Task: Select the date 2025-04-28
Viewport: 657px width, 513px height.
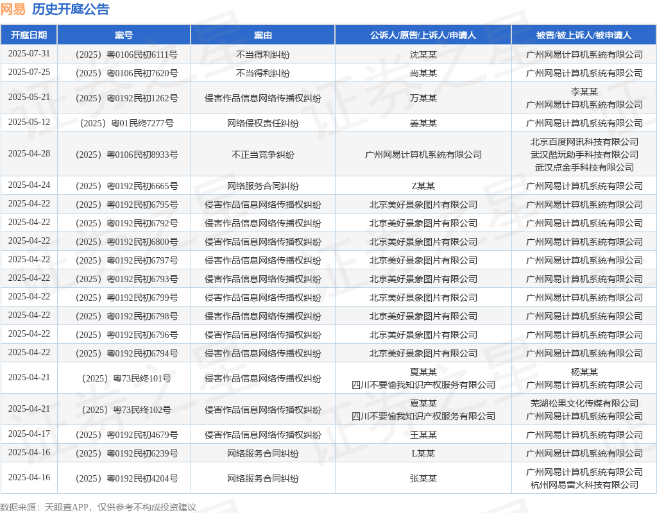Action: pyautogui.click(x=29, y=154)
